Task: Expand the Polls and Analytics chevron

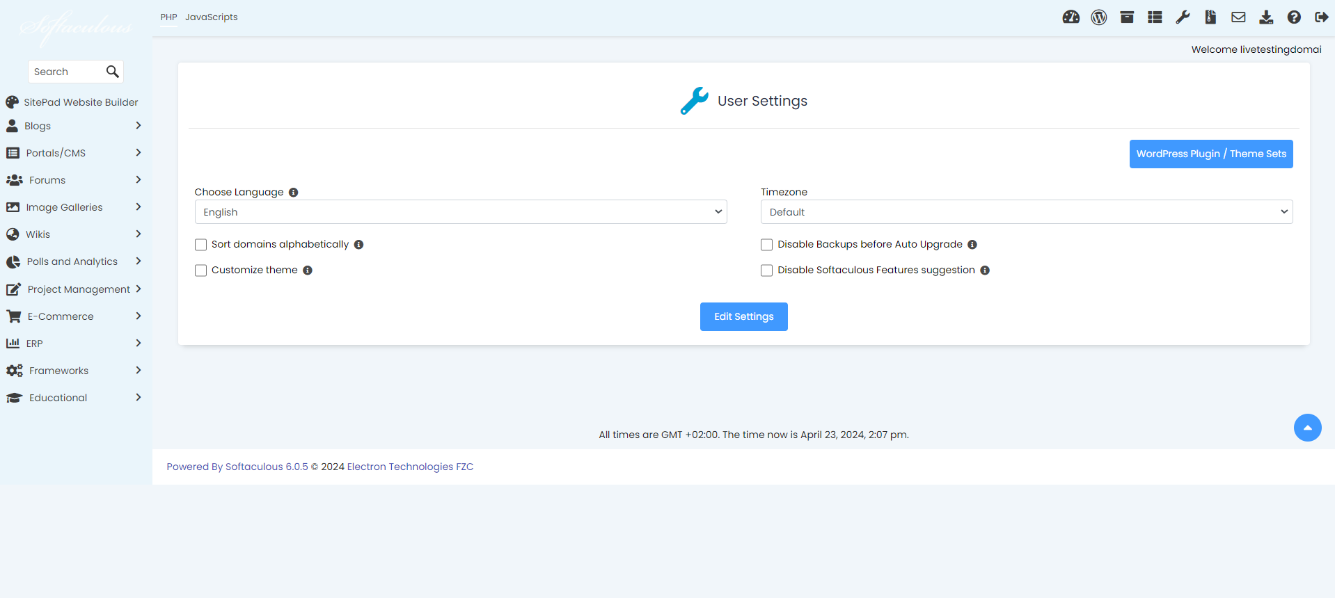Action: tap(139, 261)
